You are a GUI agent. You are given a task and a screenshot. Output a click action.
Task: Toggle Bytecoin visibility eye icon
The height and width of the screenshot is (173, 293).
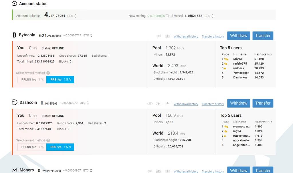point(159,36)
